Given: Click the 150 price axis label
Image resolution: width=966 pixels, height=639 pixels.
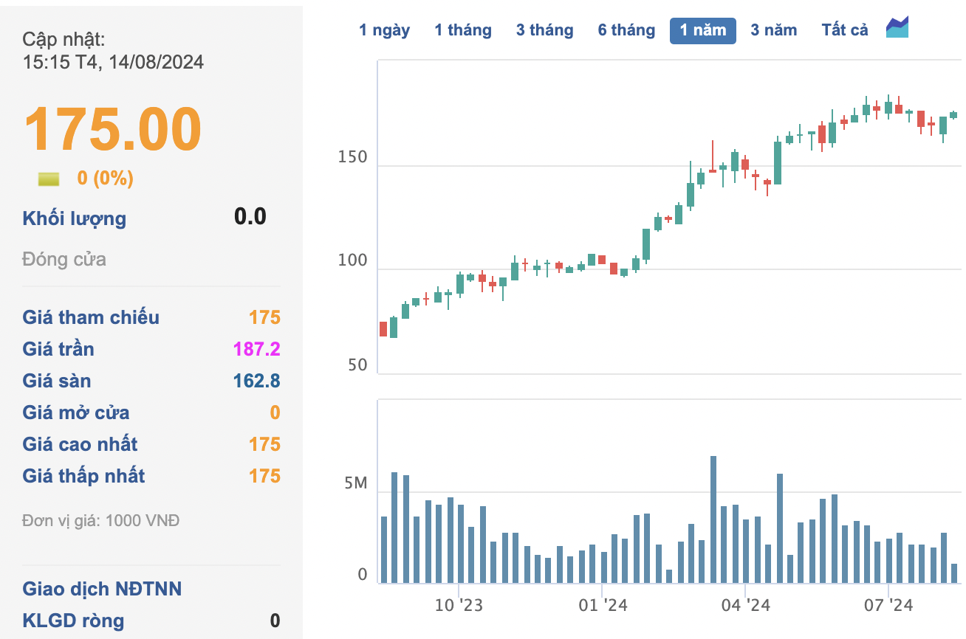Looking at the screenshot, I should [352, 156].
